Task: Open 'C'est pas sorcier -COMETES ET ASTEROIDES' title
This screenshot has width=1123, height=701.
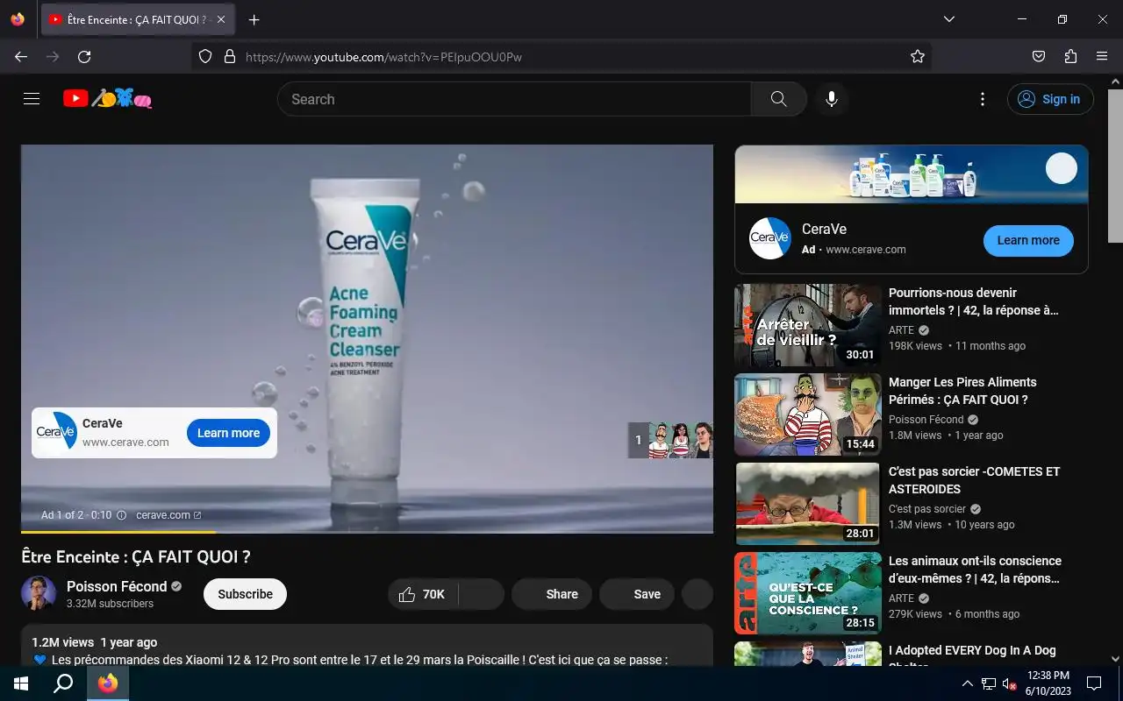Action: coord(974,480)
